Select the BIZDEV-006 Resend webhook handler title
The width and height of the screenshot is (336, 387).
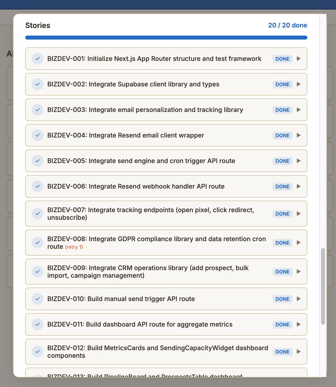click(136, 186)
